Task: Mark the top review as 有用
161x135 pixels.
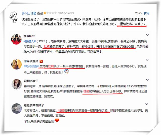Action: (146, 13)
